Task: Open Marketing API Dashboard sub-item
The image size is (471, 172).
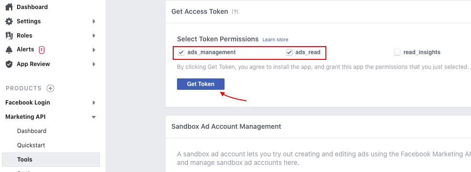Action: coord(32,131)
